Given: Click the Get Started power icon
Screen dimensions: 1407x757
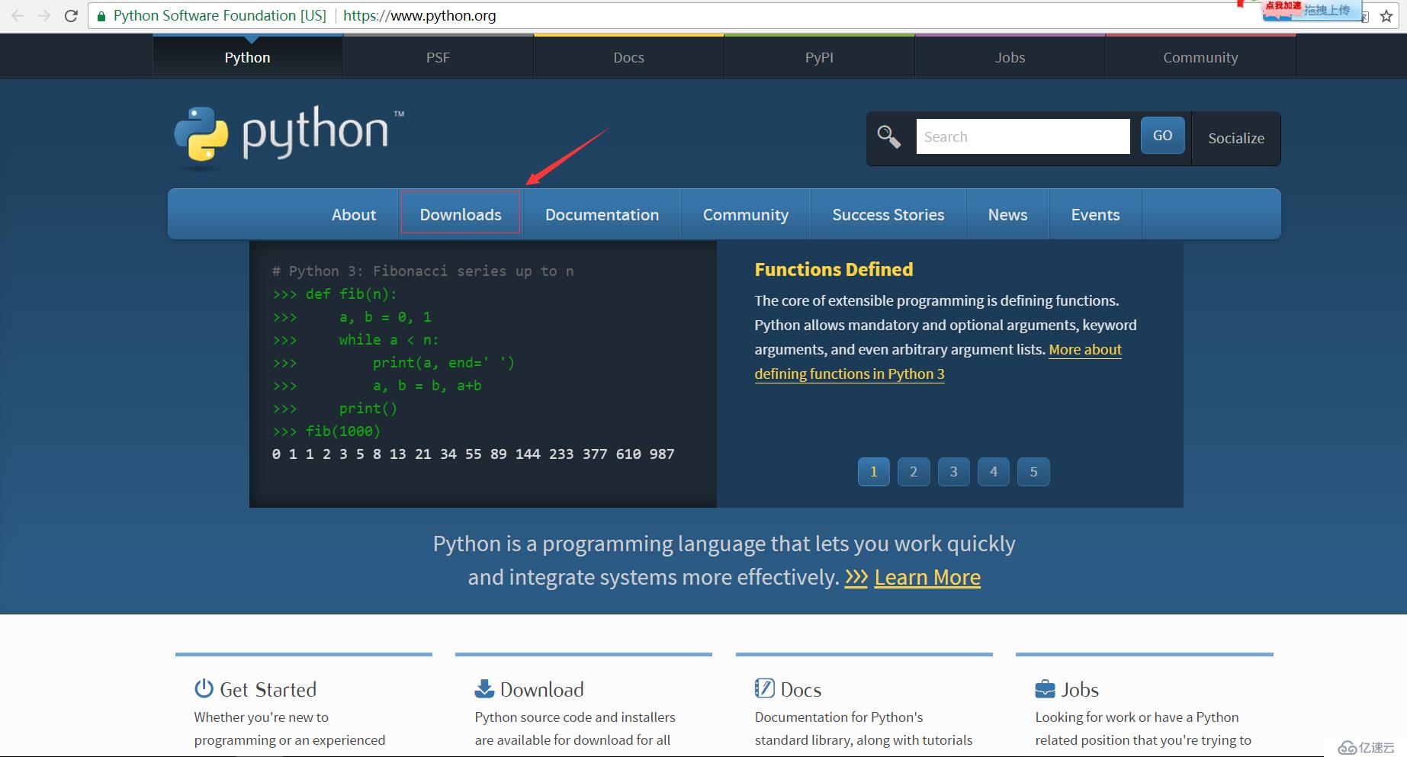Looking at the screenshot, I should [204, 688].
